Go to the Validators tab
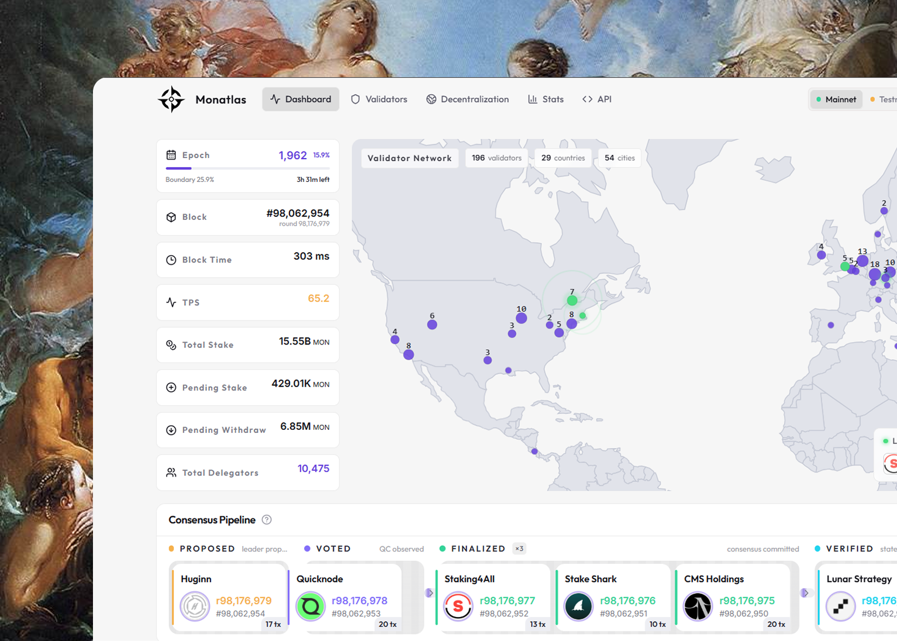The image size is (897, 641). point(379,99)
